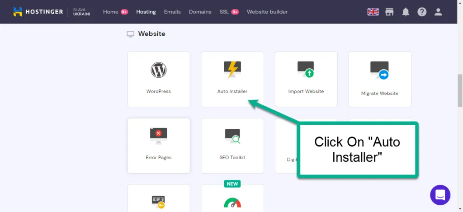This screenshot has width=463, height=212.
Task: Open the SEO Toolkit tile
Action: [232, 146]
